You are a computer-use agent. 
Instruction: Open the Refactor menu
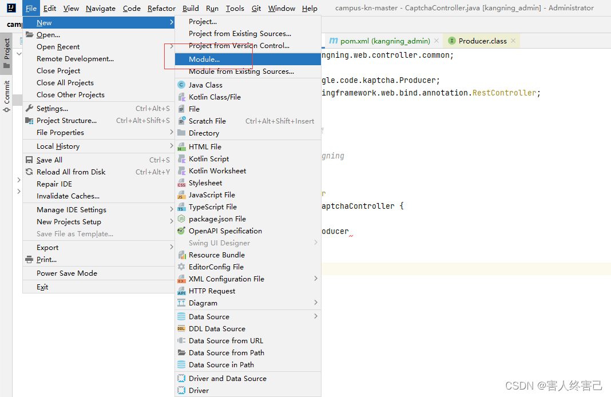(161, 8)
